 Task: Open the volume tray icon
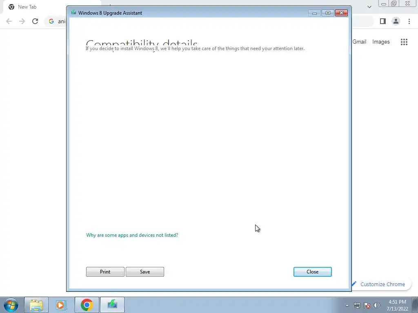pos(377,305)
